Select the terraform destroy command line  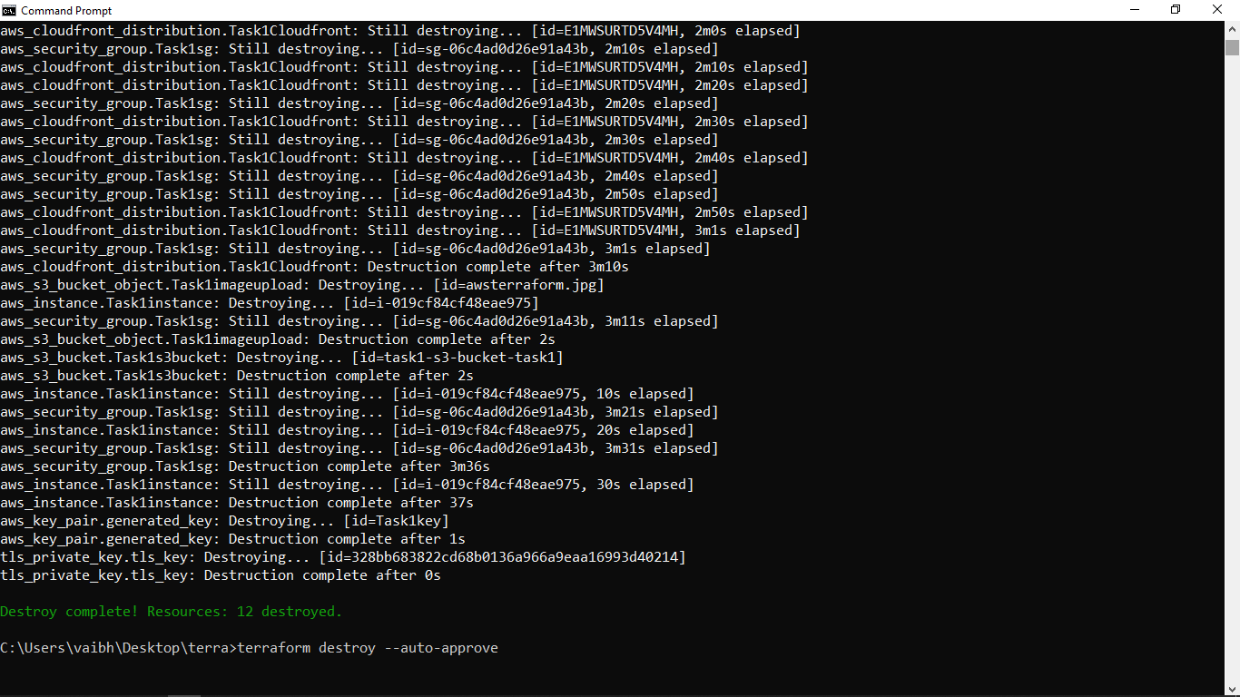(249, 647)
